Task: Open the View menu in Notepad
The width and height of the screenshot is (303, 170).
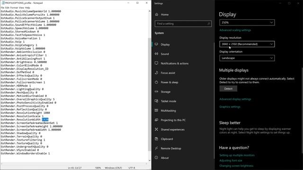Action: click(x=21, y=8)
